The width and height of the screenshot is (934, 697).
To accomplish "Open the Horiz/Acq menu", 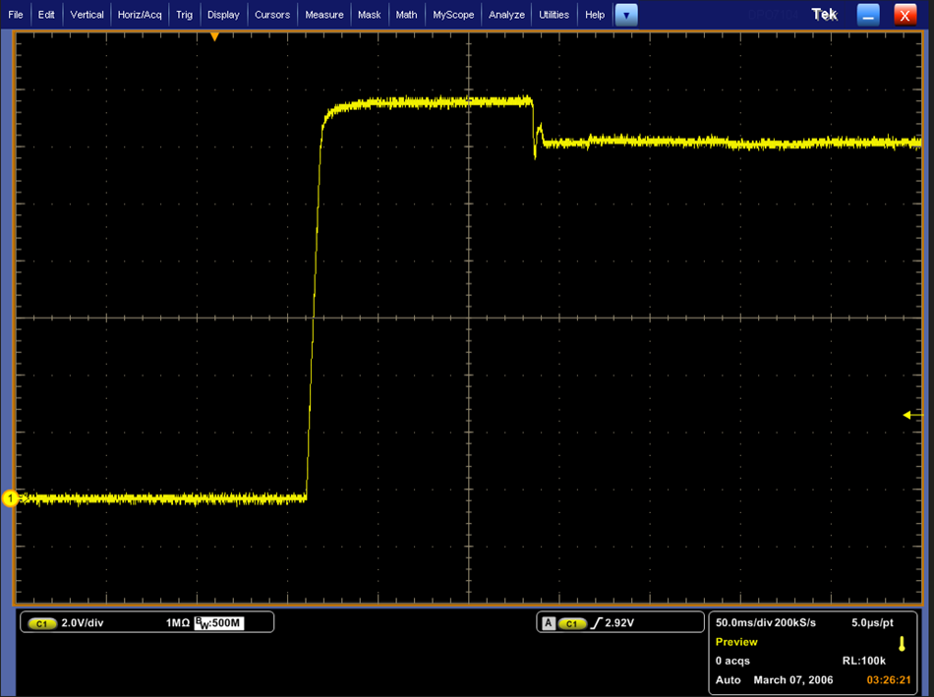I will pos(140,15).
